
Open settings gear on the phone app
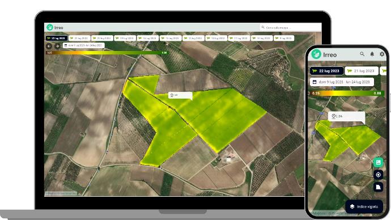(x=382, y=54)
